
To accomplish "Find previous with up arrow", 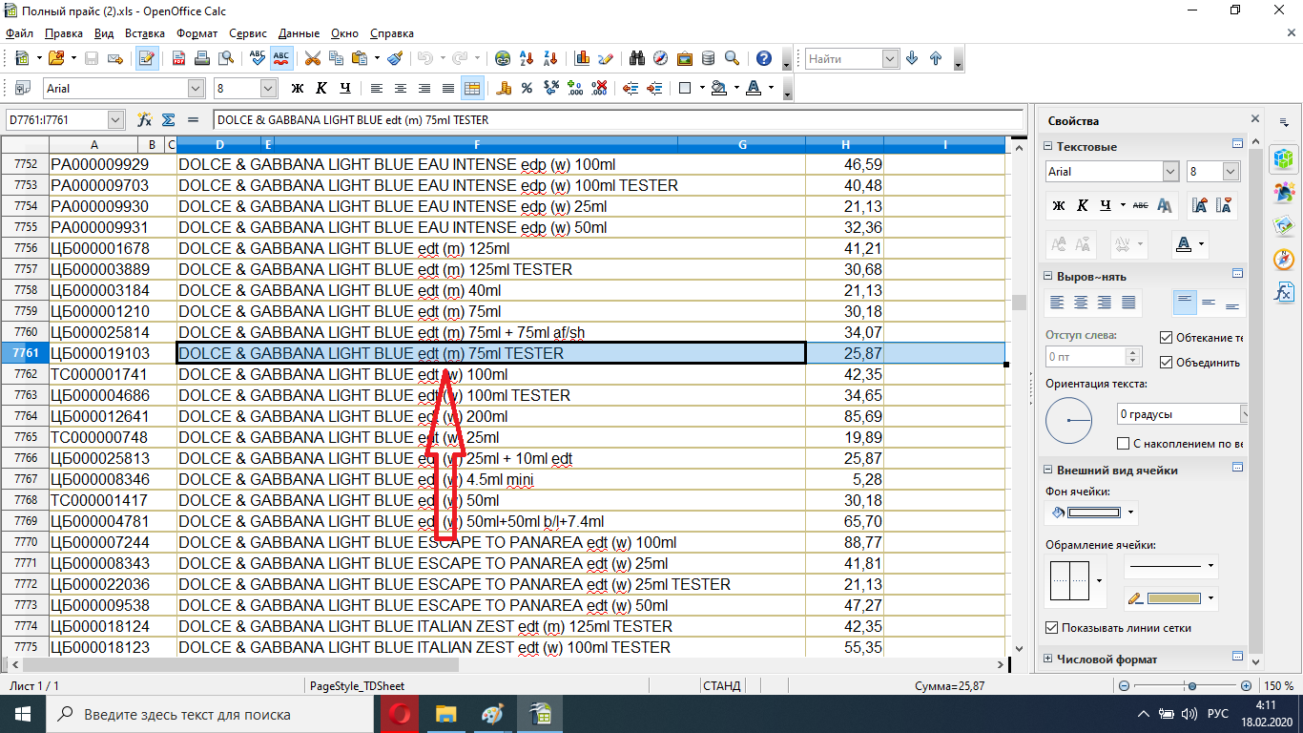I will (936, 58).
